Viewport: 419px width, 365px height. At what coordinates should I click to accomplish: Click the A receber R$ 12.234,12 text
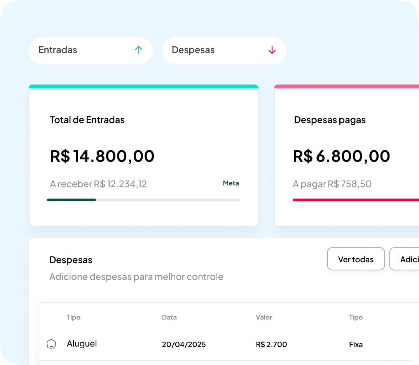tap(98, 184)
